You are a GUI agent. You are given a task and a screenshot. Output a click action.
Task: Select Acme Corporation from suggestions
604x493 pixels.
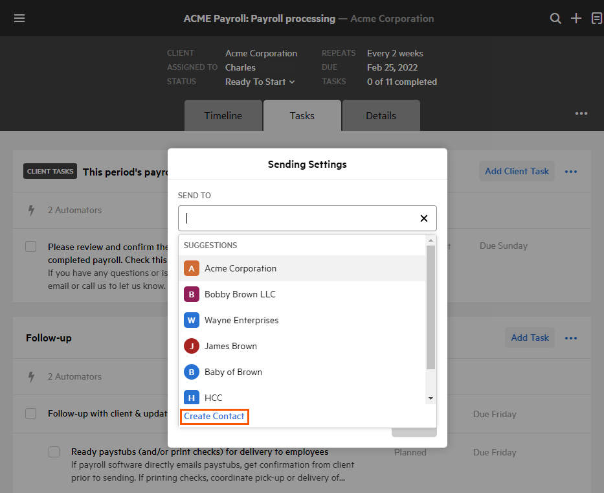pyautogui.click(x=240, y=268)
